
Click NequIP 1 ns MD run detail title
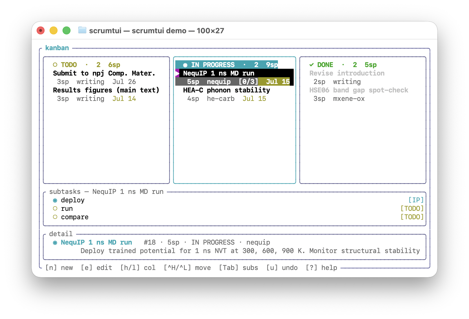click(x=96, y=242)
